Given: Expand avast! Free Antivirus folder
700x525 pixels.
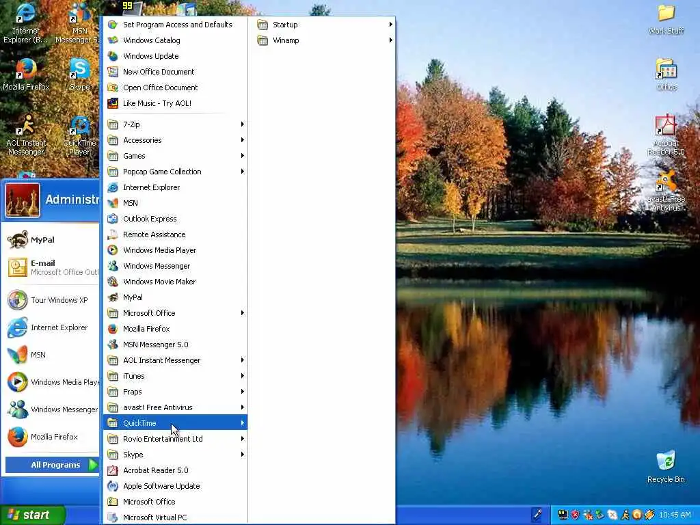Looking at the screenshot, I should click(x=175, y=407).
